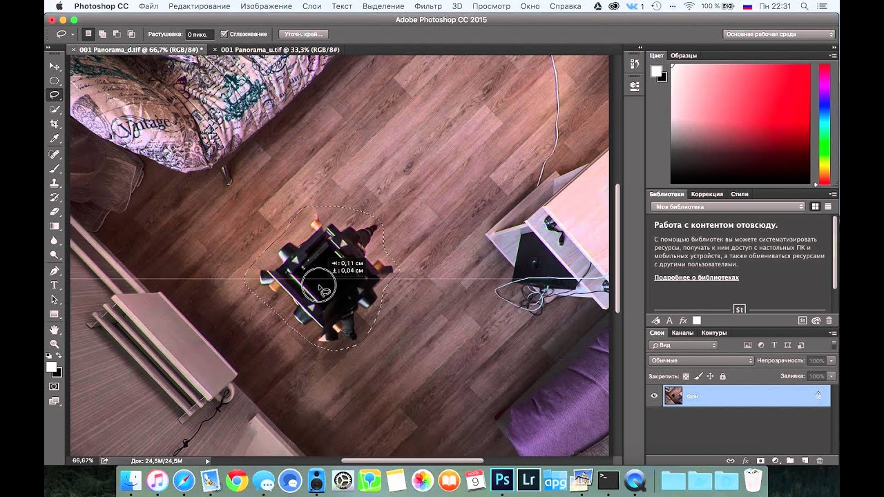Viewport: 884px width, 497px height.
Task: Switch to the 001 Panorama_u.tif document tab
Action: tap(280, 50)
